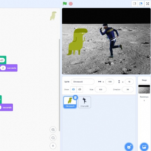This screenshot has height=151, width=151.
Task: Select the Stage backdrop thumbnail
Action: coord(144,89)
